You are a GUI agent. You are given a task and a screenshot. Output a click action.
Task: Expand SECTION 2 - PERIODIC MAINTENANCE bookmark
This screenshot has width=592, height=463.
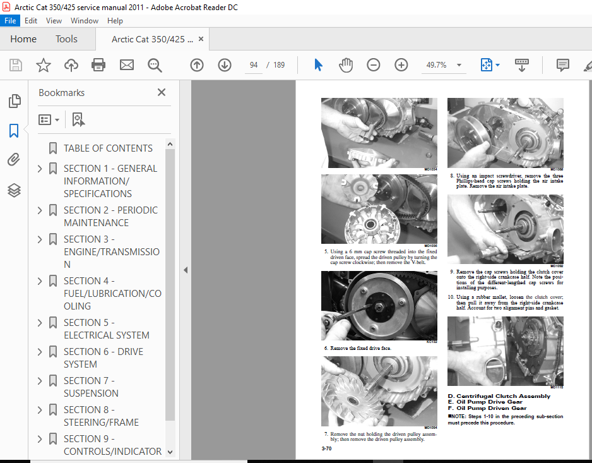tap(40, 210)
